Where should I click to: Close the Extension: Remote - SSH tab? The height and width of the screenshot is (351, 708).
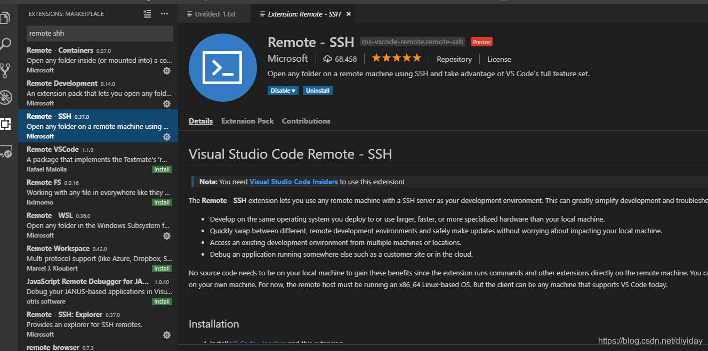point(348,14)
